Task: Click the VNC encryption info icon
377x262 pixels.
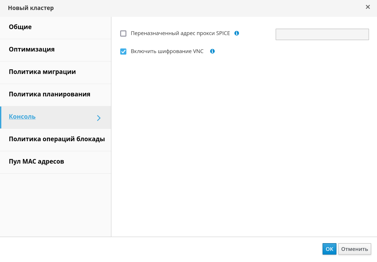Action: [212, 51]
